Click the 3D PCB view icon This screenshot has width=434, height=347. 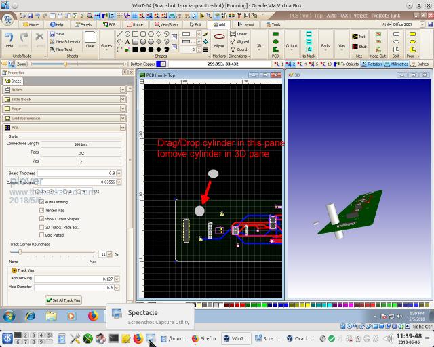coord(275,37)
